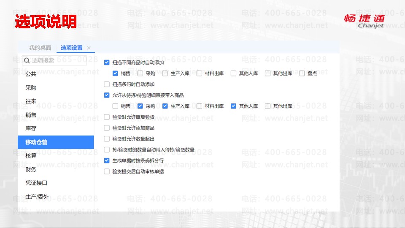Enable 验货提交后自动审核单据
Screen dimensions: 405x228
click(107, 171)
